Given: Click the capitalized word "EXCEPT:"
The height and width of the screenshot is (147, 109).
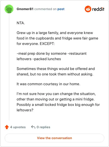Looking at the screenshot, I should click(47, 44).
